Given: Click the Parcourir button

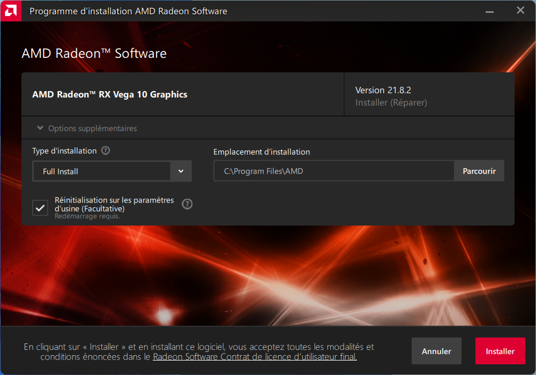Looking at the screenshot, I should coord(479,171).
